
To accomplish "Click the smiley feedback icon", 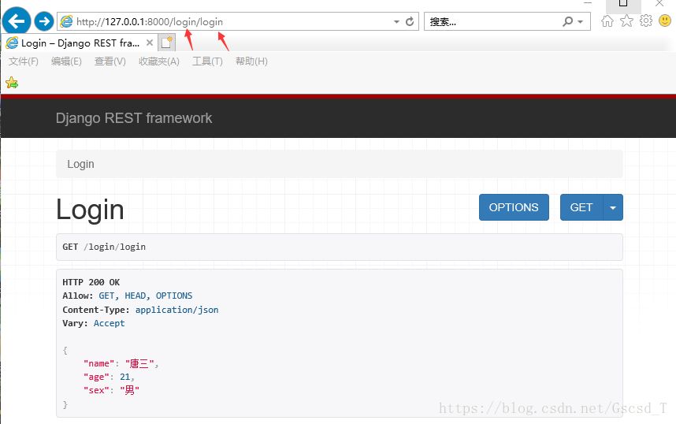I will tap(665, 20).
